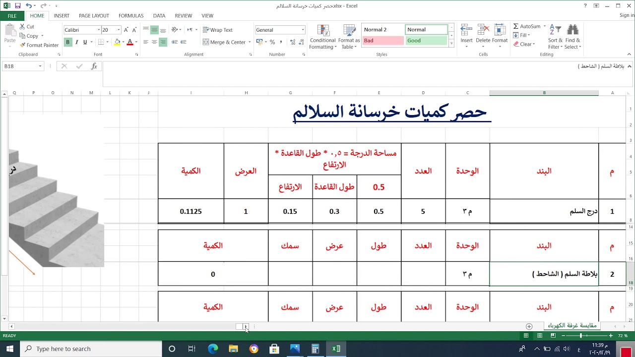Image resolution: width=635 pixels, height=357 pixels.
Task: Open the FILE tab
Action: [x=12, y=16]
